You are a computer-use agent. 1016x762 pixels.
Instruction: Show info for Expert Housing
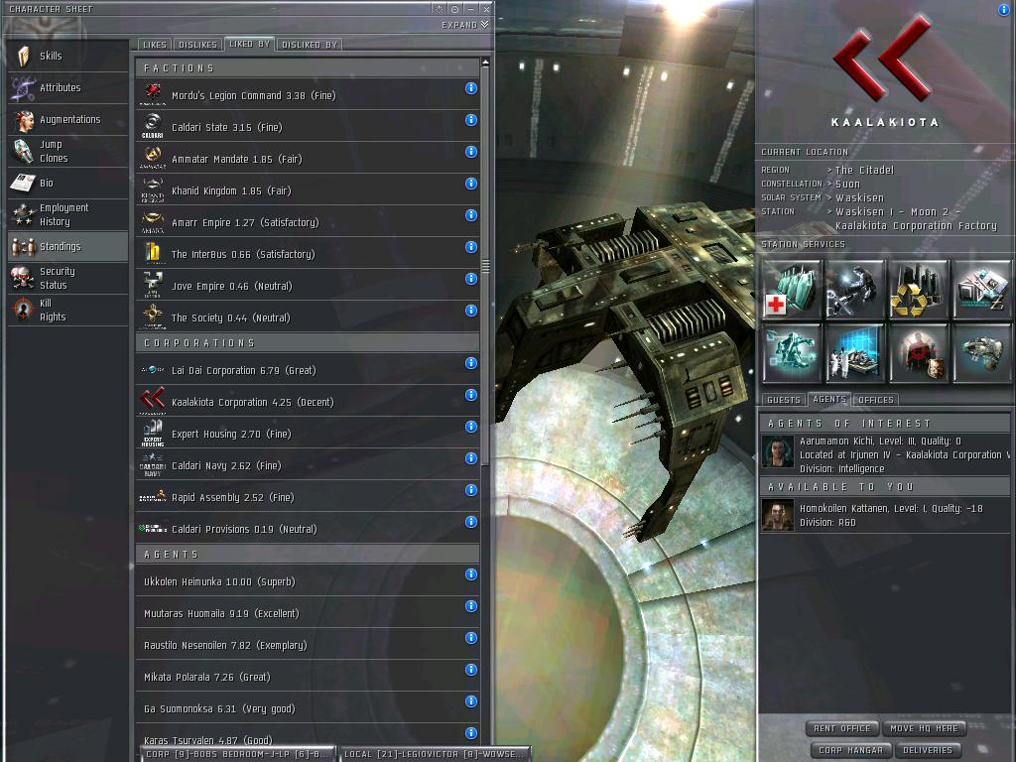tap(471, 427)
